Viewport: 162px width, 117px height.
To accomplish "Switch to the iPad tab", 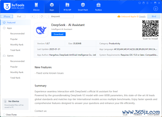I will tap(19, 17).
